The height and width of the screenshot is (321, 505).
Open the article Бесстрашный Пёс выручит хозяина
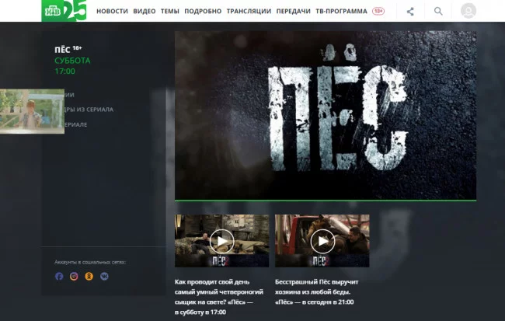316,291
